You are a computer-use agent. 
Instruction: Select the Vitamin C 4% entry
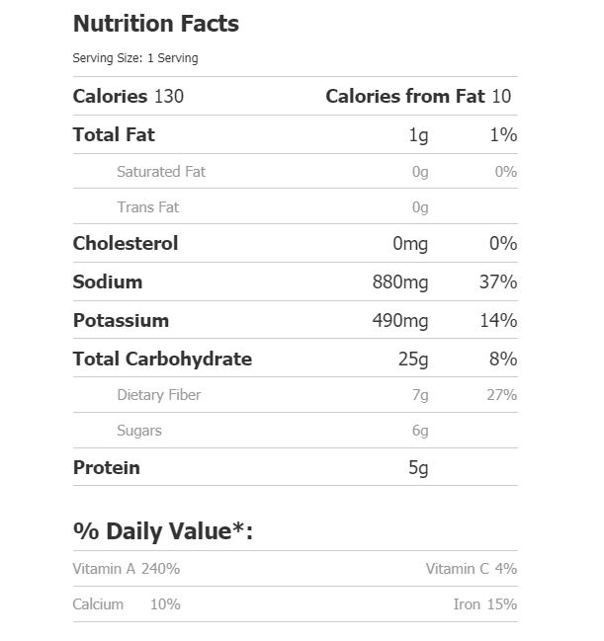pos(471,569)
